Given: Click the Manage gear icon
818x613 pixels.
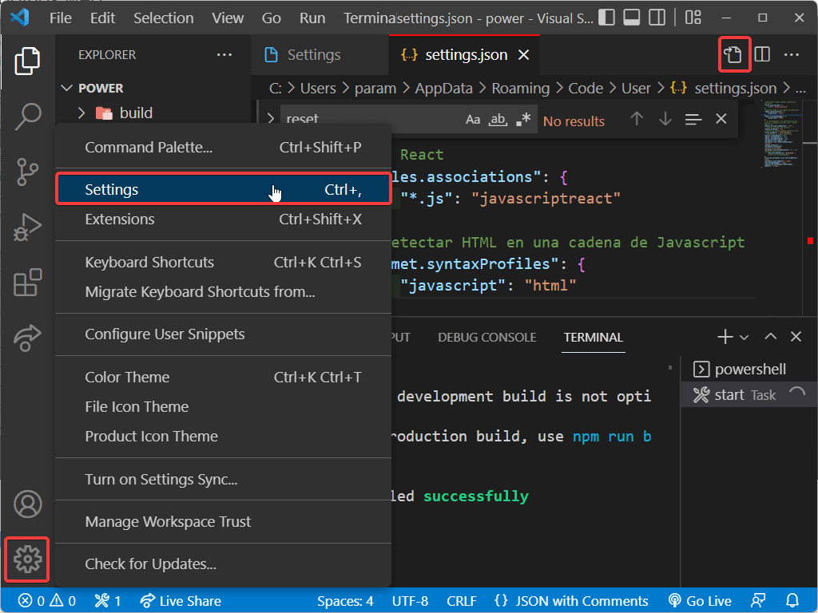Looking at the screenshot, I should [28, 560].
